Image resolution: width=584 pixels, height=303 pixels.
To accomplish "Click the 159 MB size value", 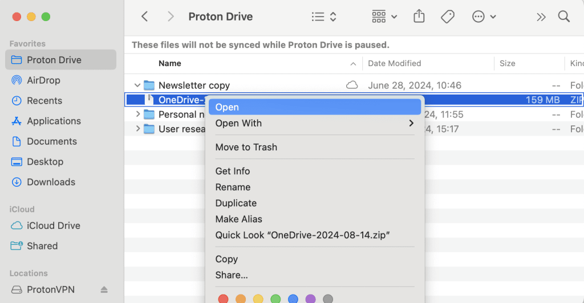I will 543,100.
